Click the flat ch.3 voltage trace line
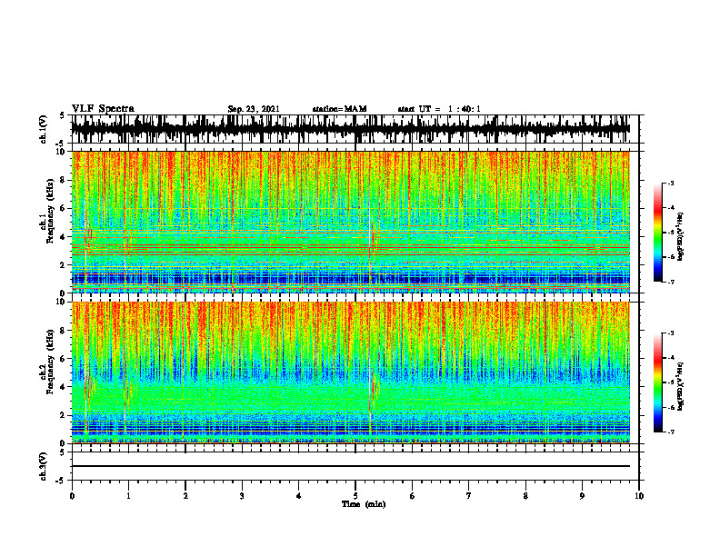The width and height of the screenshot is (720, 556). (350, 466)
